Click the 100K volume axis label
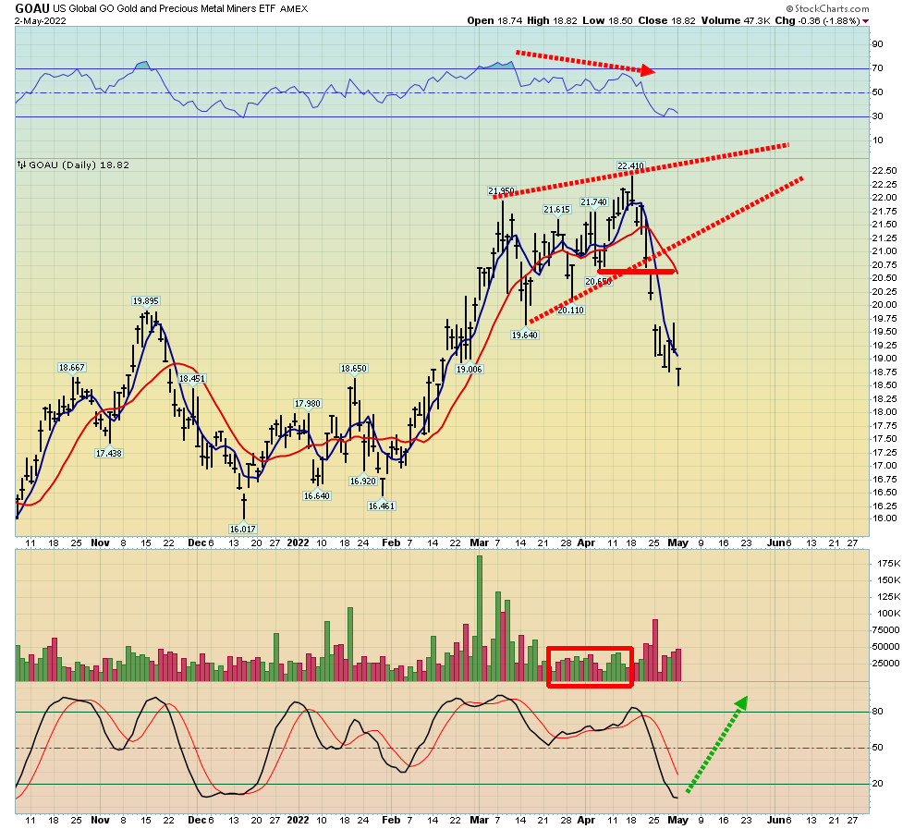915x829 pixels. [889, 613]
